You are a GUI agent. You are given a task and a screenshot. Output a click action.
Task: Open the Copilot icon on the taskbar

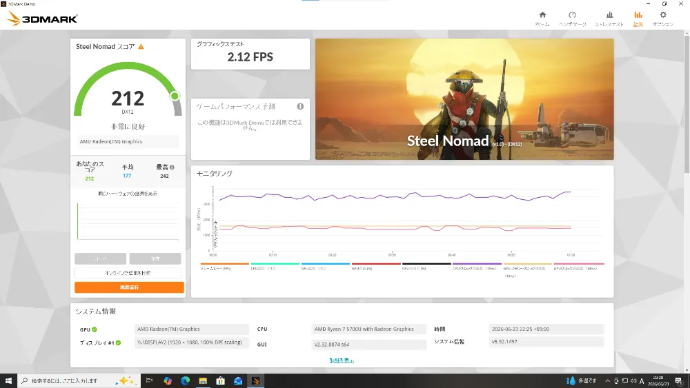coord(168,380)
